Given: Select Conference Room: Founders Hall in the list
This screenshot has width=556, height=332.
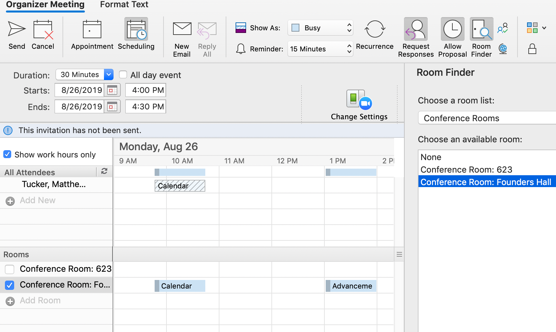Looking at the screenshot, I should pos(487,182).
